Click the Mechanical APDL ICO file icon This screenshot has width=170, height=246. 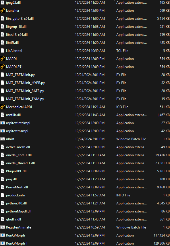(x=3, y=107)
